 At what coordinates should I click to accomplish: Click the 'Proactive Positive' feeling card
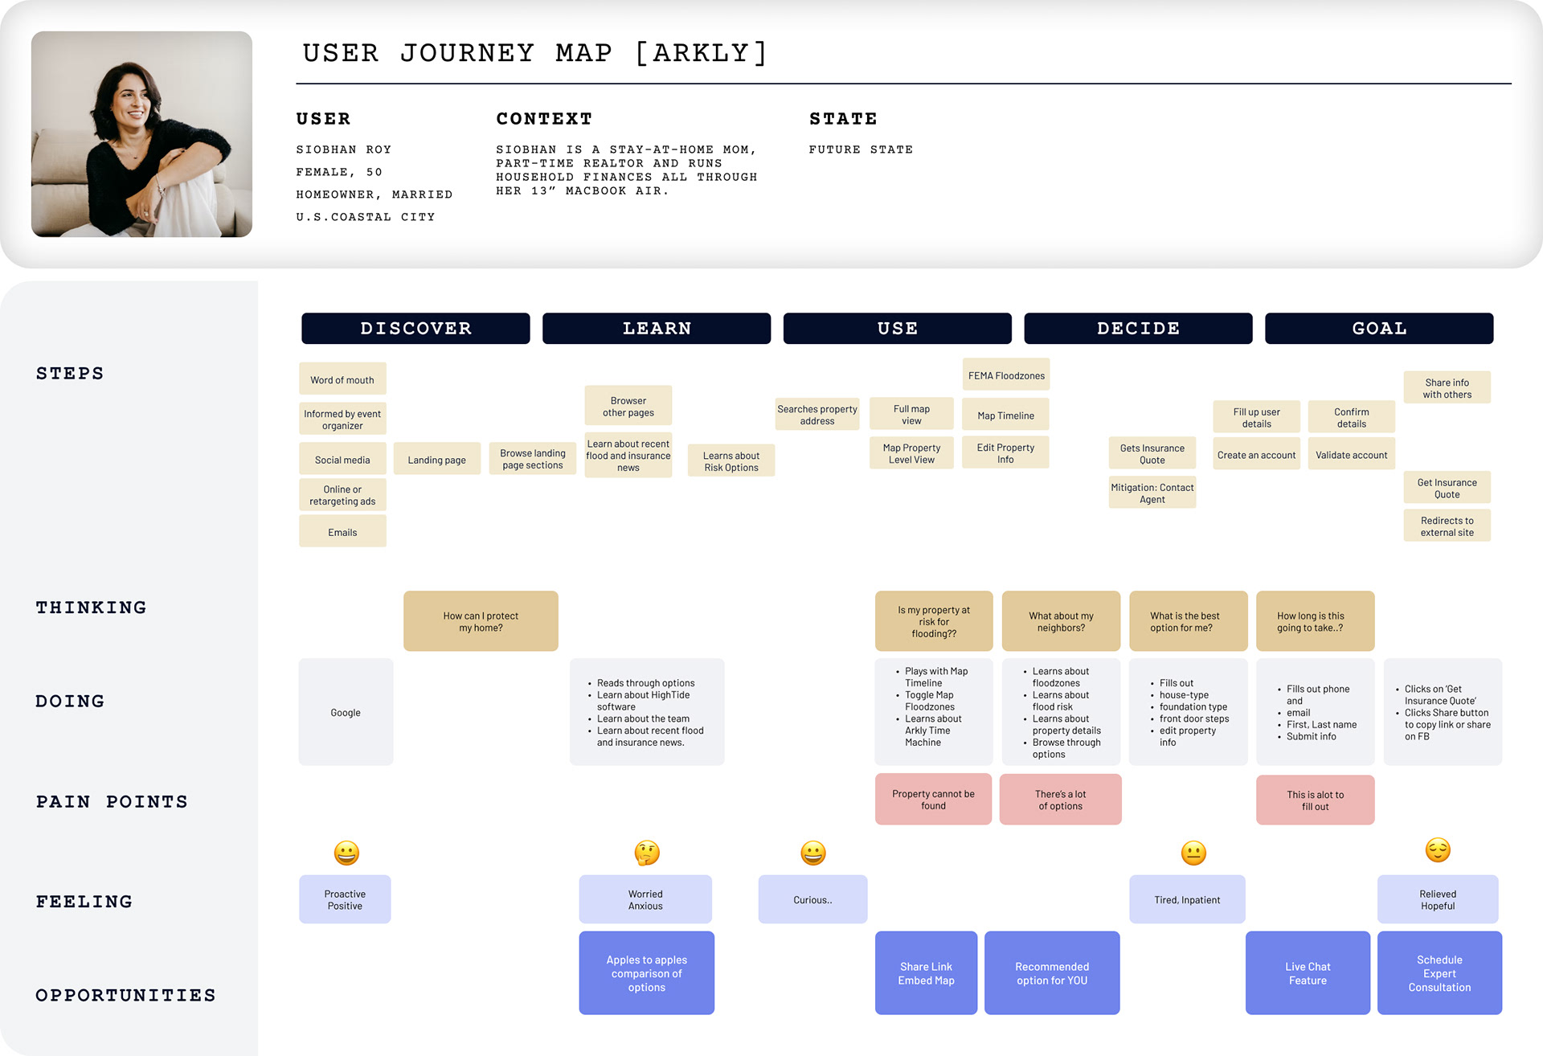[x=345, y=899]
